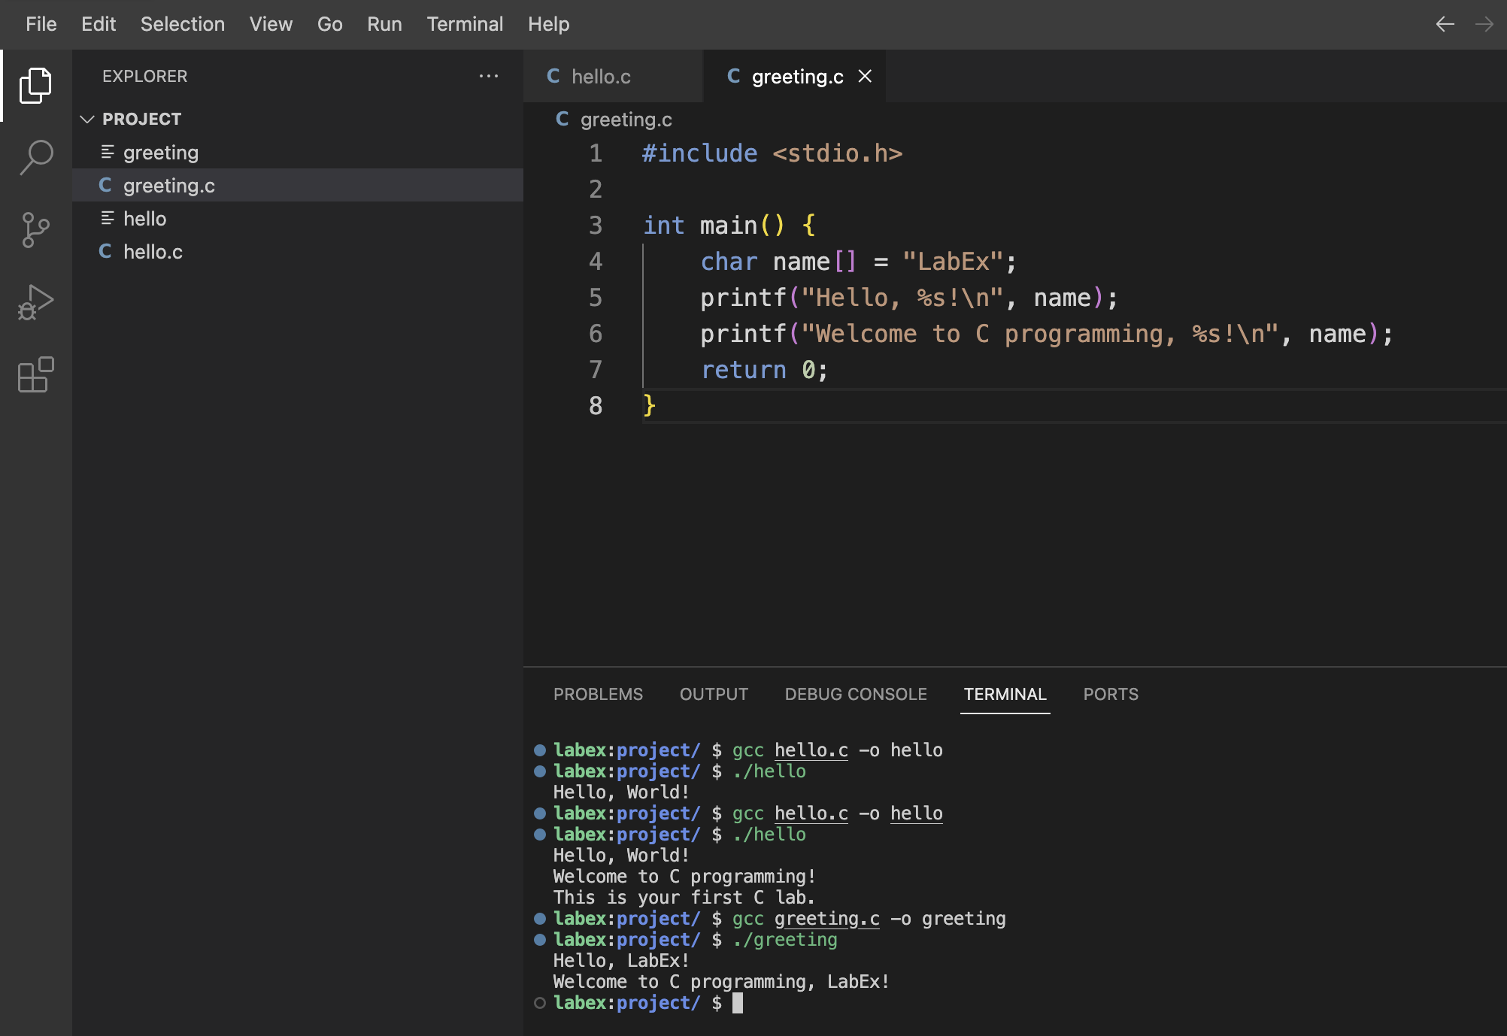The height and width of the screenshot is (1036, 1507).
Task: Open the Search view icon
Action: tap(35, 157)
